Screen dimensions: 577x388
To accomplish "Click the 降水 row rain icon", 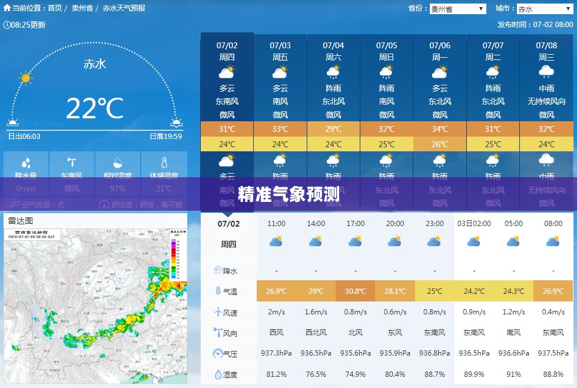I will (218, 270).
